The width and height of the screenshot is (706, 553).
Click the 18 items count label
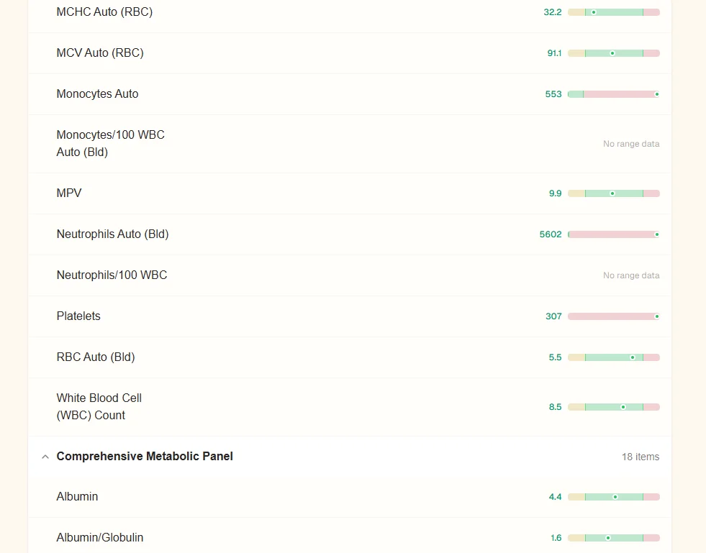[641, 457]
